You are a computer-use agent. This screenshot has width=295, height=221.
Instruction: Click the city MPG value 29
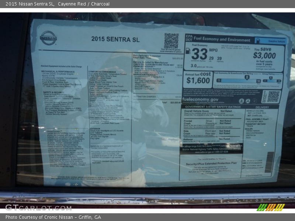pyautogui.click(x=211, y=58)
